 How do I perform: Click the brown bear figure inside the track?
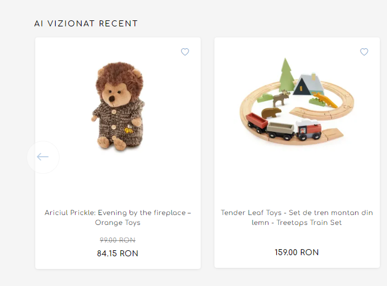[271, 114]
